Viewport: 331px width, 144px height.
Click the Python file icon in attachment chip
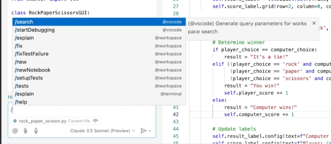[15, 121]
